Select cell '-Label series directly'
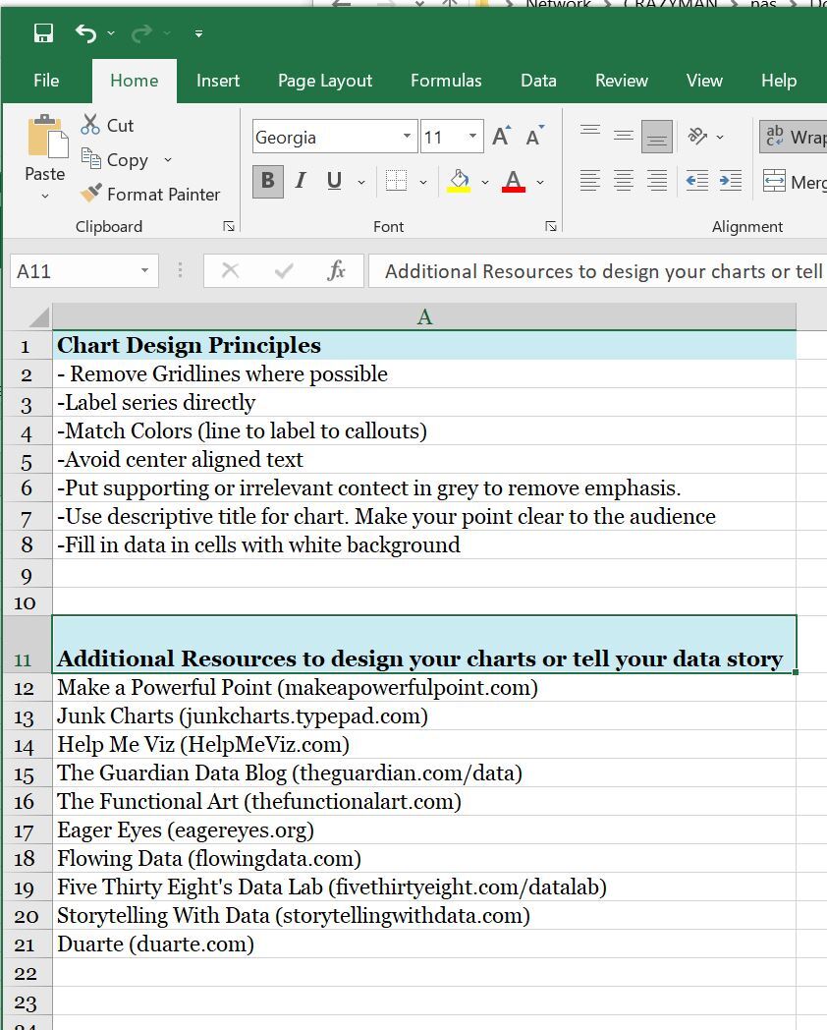This screenshot has width=827, height=1030. (424, 402)
